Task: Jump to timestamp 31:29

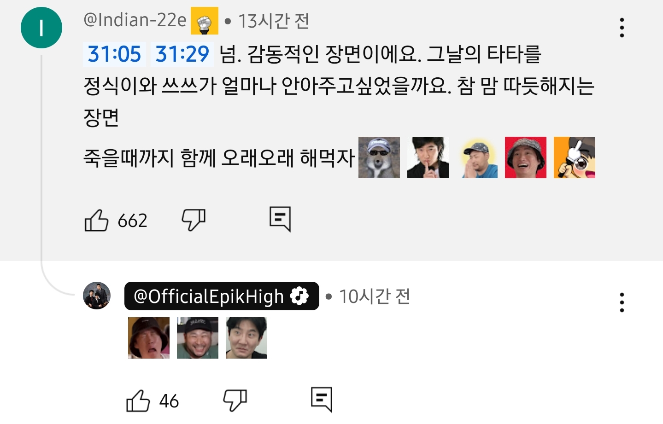Action: [182, 54]
